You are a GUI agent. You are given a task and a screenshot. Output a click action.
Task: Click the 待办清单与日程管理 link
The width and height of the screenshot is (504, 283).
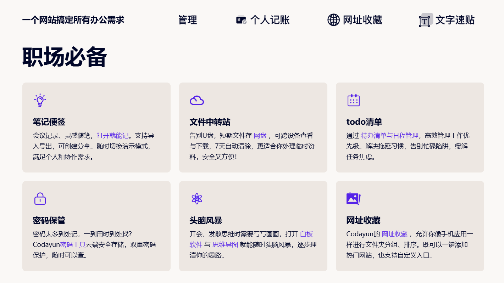389,136
